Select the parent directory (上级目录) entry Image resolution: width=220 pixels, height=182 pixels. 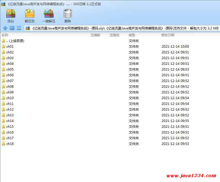(15, 41)
